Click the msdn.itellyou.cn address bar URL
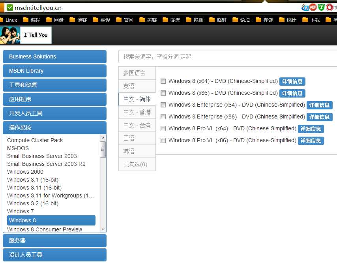Screen dimensions: 337x263 (x=38, y=8)
